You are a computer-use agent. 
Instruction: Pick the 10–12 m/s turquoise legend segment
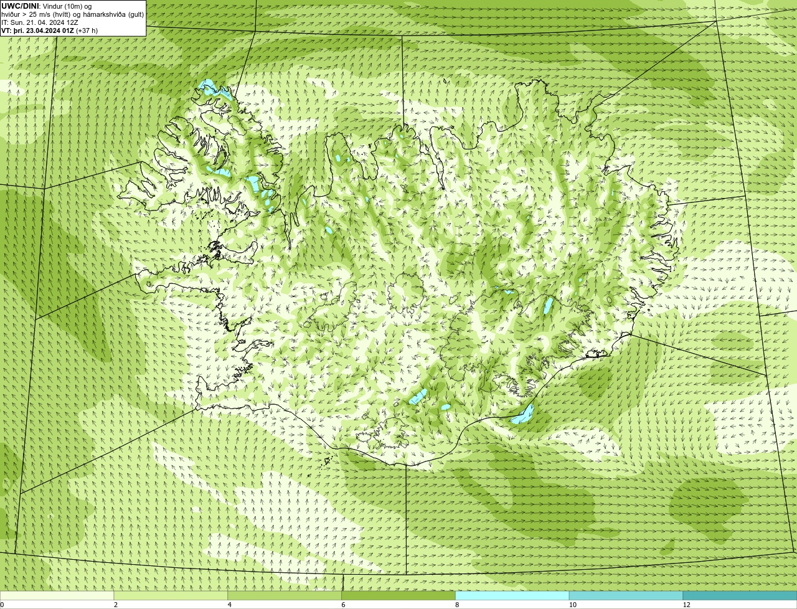point(626,595)
